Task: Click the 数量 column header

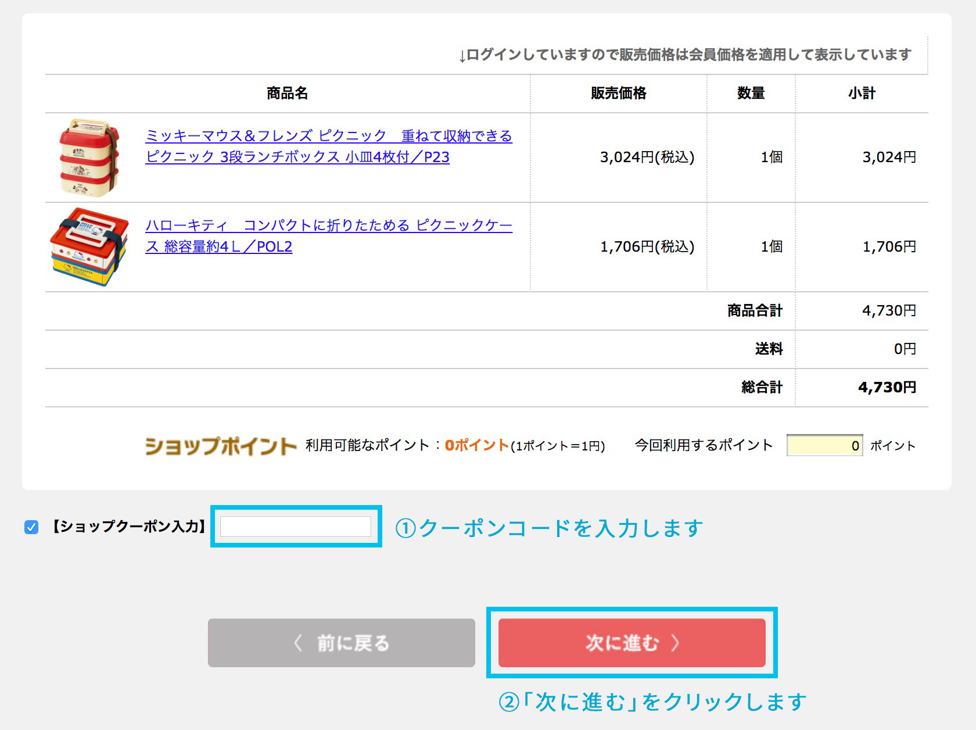Action: (x=751, y=93)
